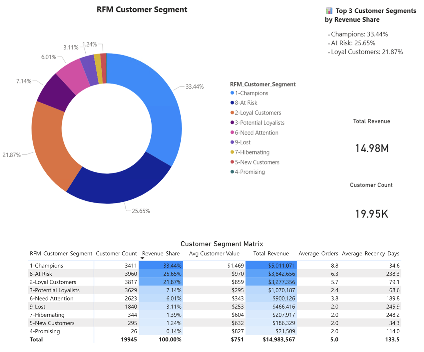The width and height of the screenshot is (424, 352).
Task: Click the 1-Champions legend marker
Action: pyautogui.click(x=232, y=93)
